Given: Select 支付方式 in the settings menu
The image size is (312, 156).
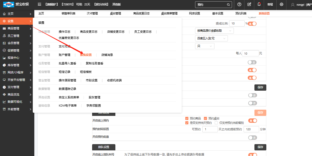Looking at the screenshot, I should coord(65,46).
